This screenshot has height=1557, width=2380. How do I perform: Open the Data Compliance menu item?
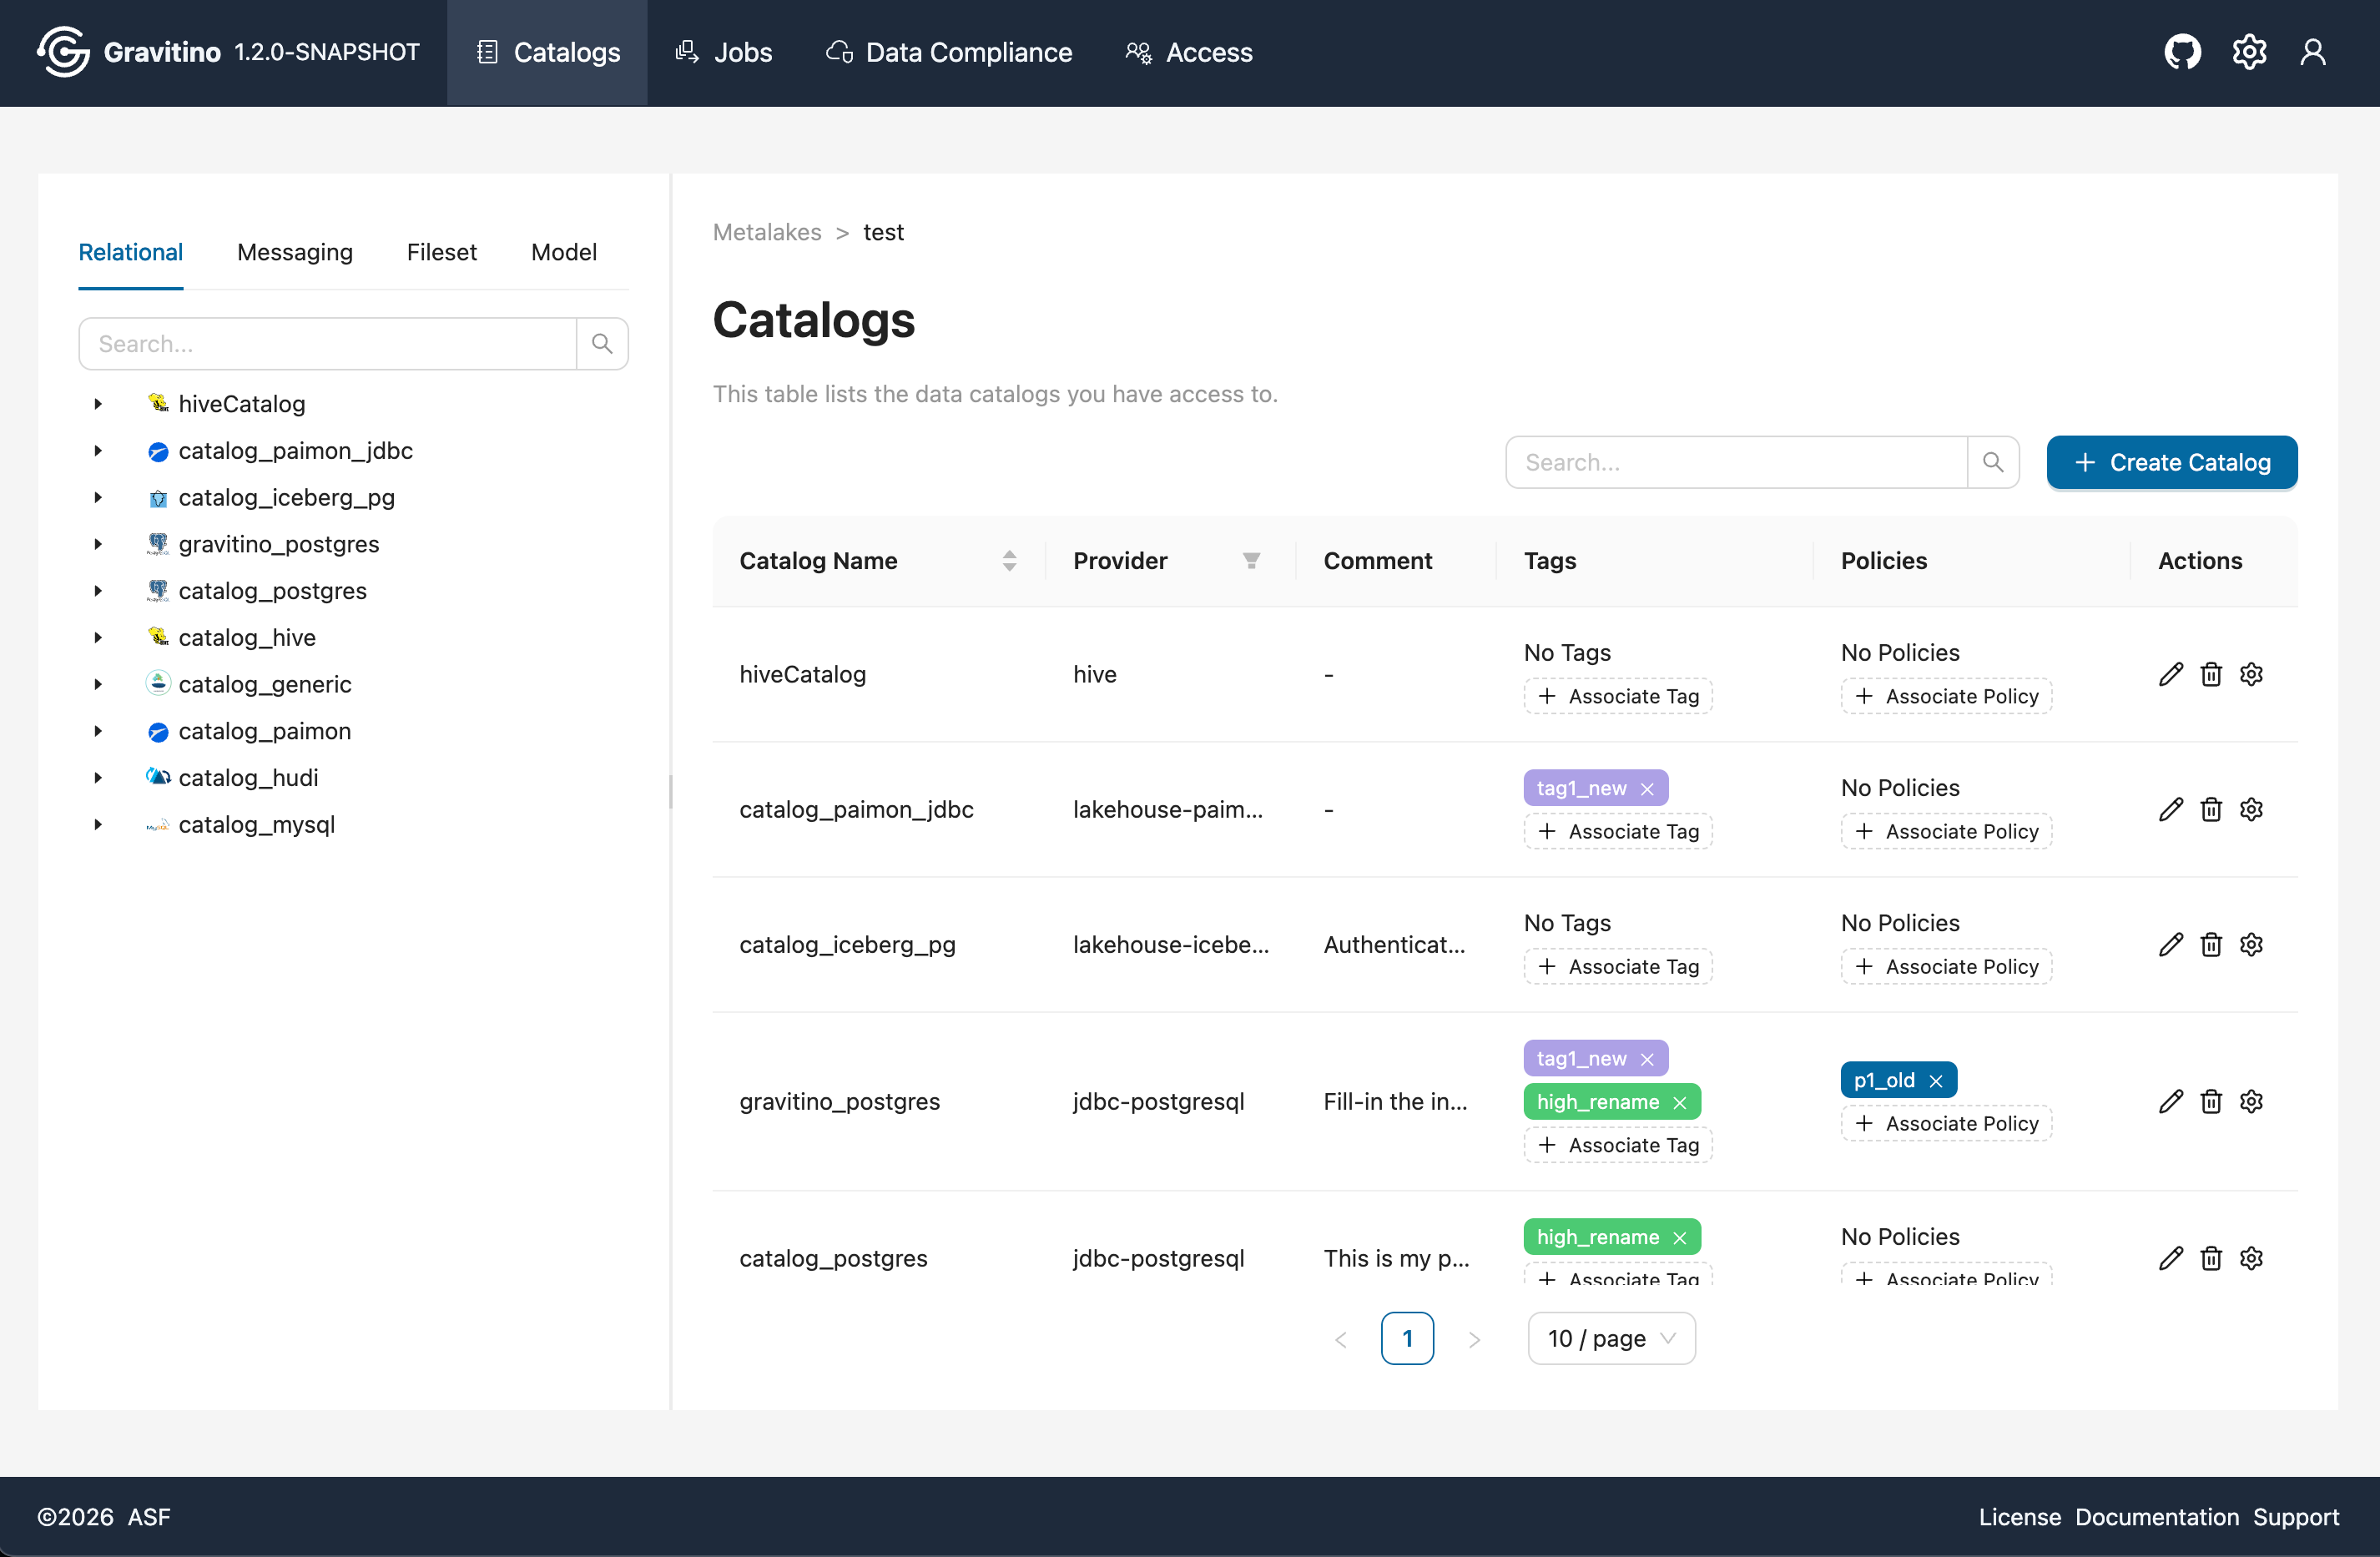948,52
